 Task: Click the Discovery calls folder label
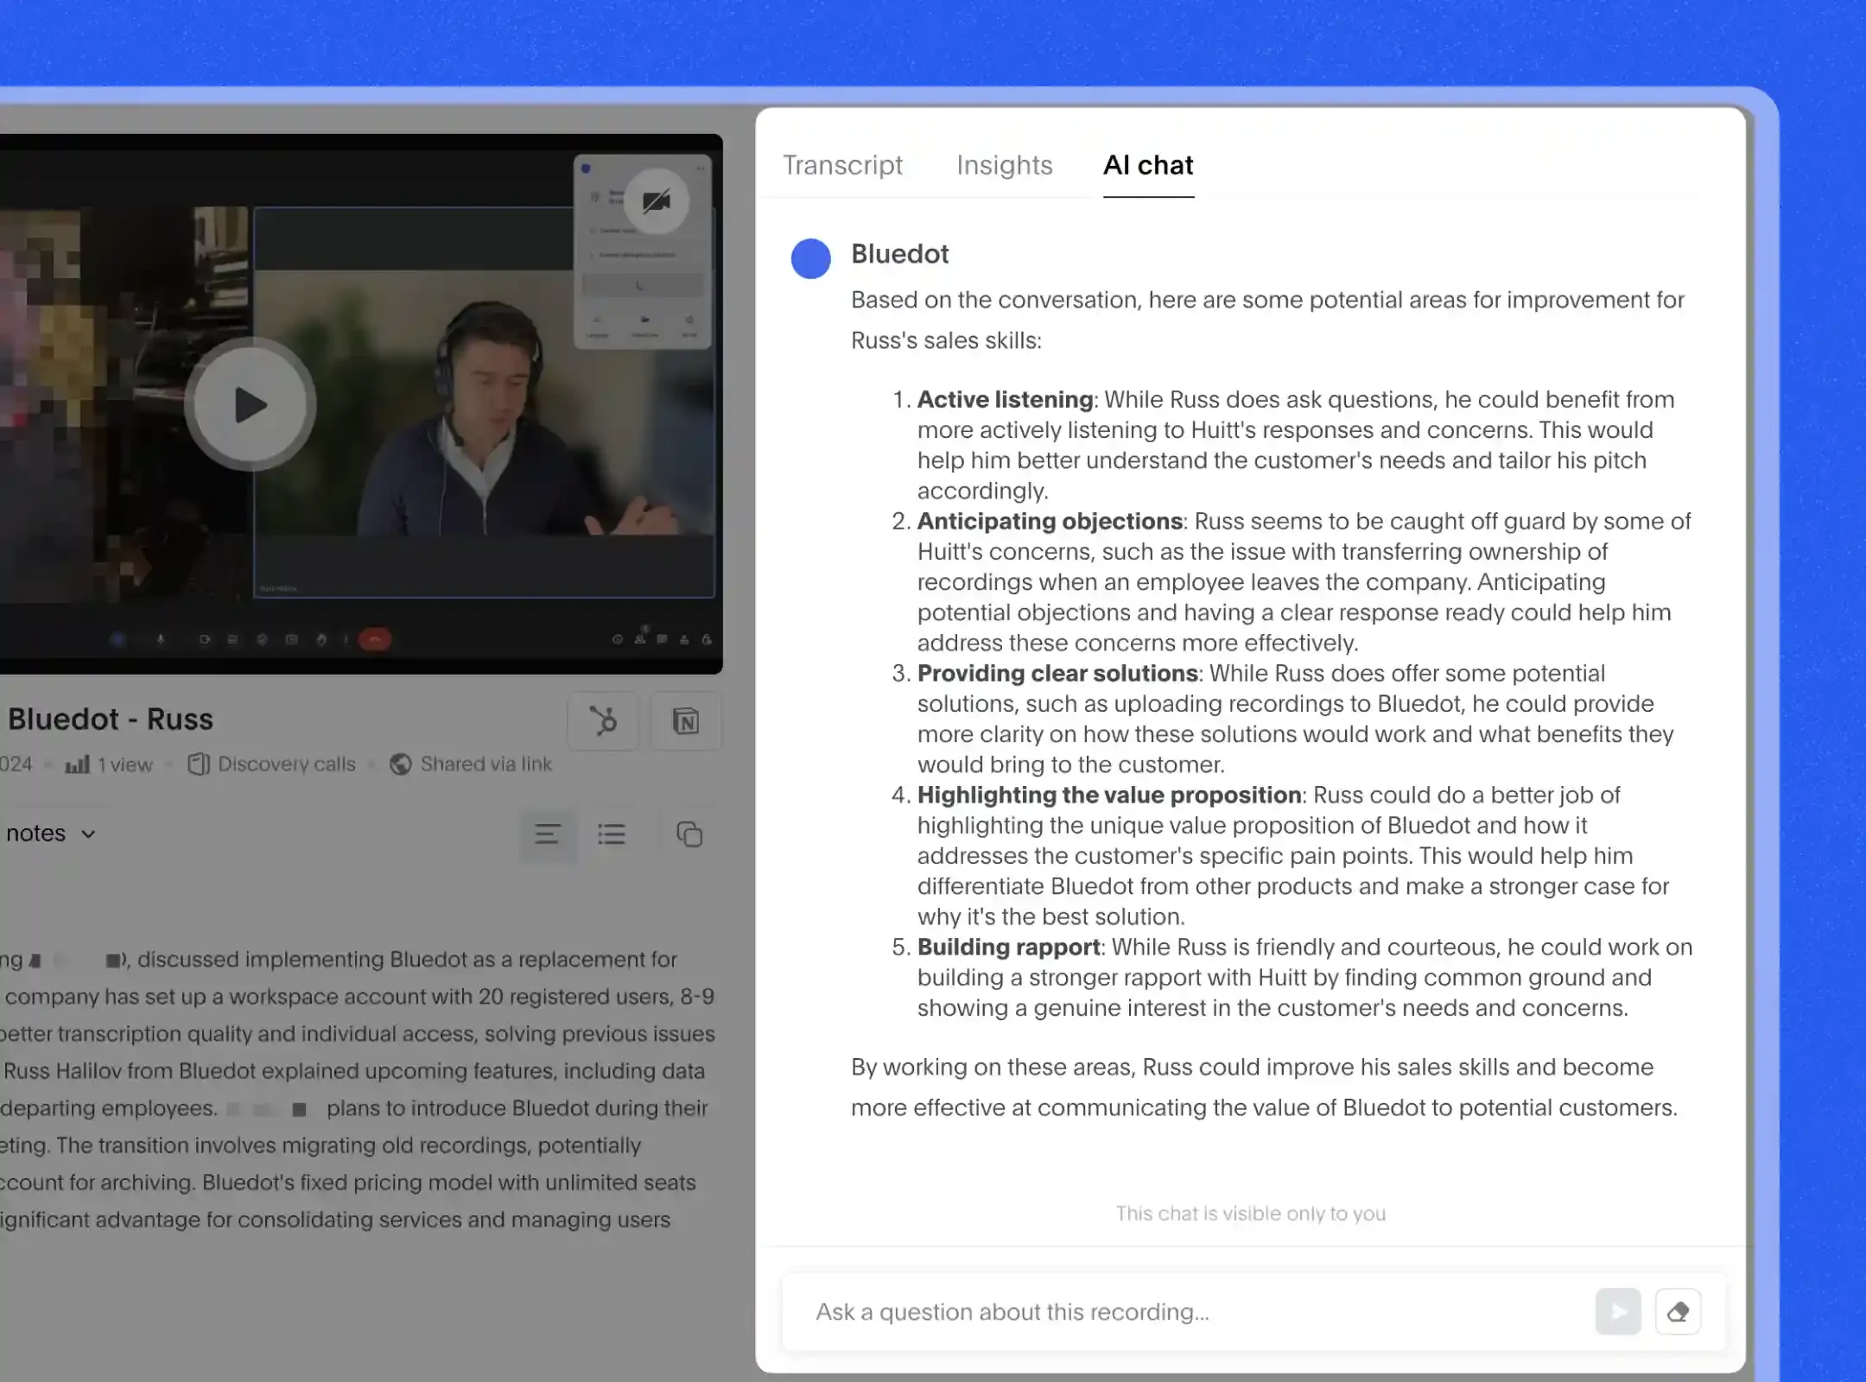pyautogui.click(x=286, y=764)
